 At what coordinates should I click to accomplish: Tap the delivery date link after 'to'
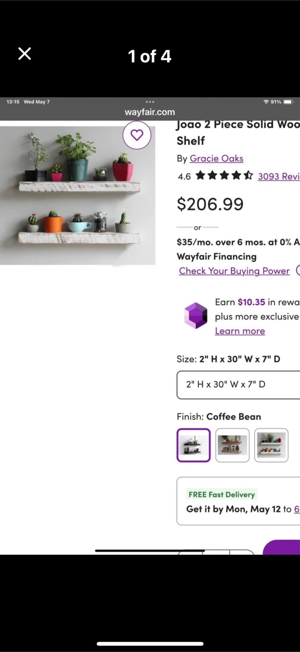(x=297, y=509)
